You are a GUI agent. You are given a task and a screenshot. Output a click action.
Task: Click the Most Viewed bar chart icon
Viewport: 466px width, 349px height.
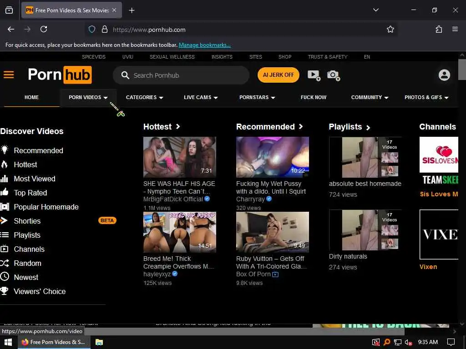4,178
